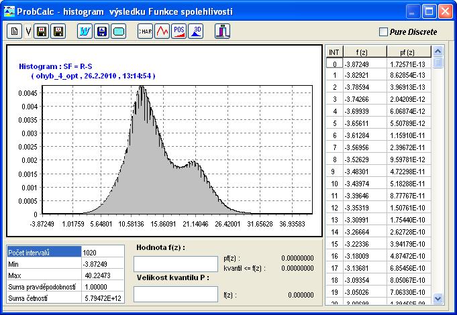Click the CHAR toolbar button
This screenshot has height=315, width=457.
(145, 31)
